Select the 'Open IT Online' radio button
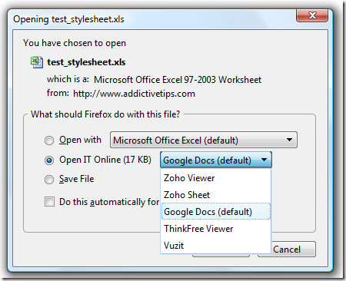Viewport: 346px width, 281px height. pyautogui.click(x=49, y=160)
